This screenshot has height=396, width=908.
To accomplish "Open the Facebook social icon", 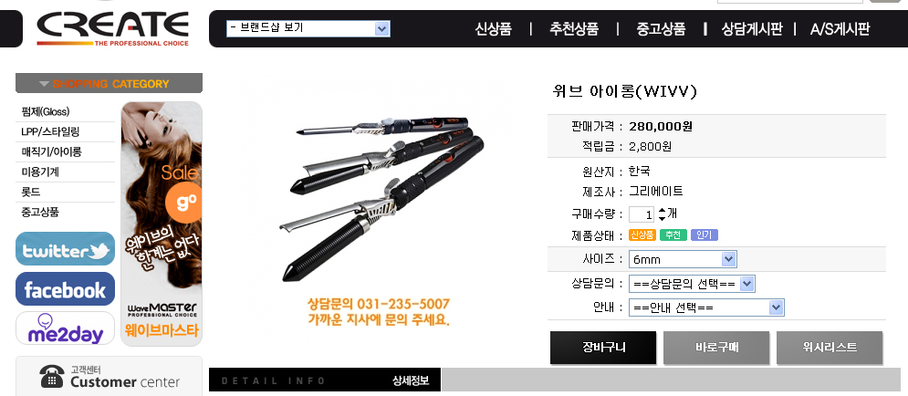I will (65, 289).
